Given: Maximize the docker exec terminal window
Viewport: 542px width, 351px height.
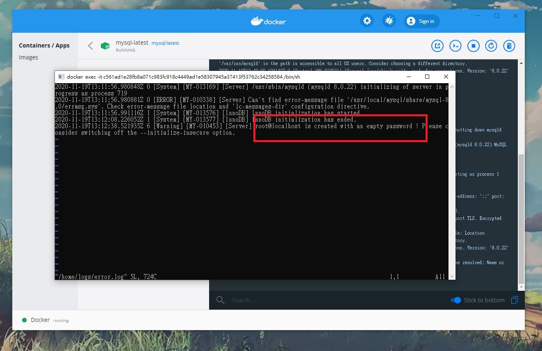Looking at the screenshot, I should pyautogui.click(x=427, y=77).
